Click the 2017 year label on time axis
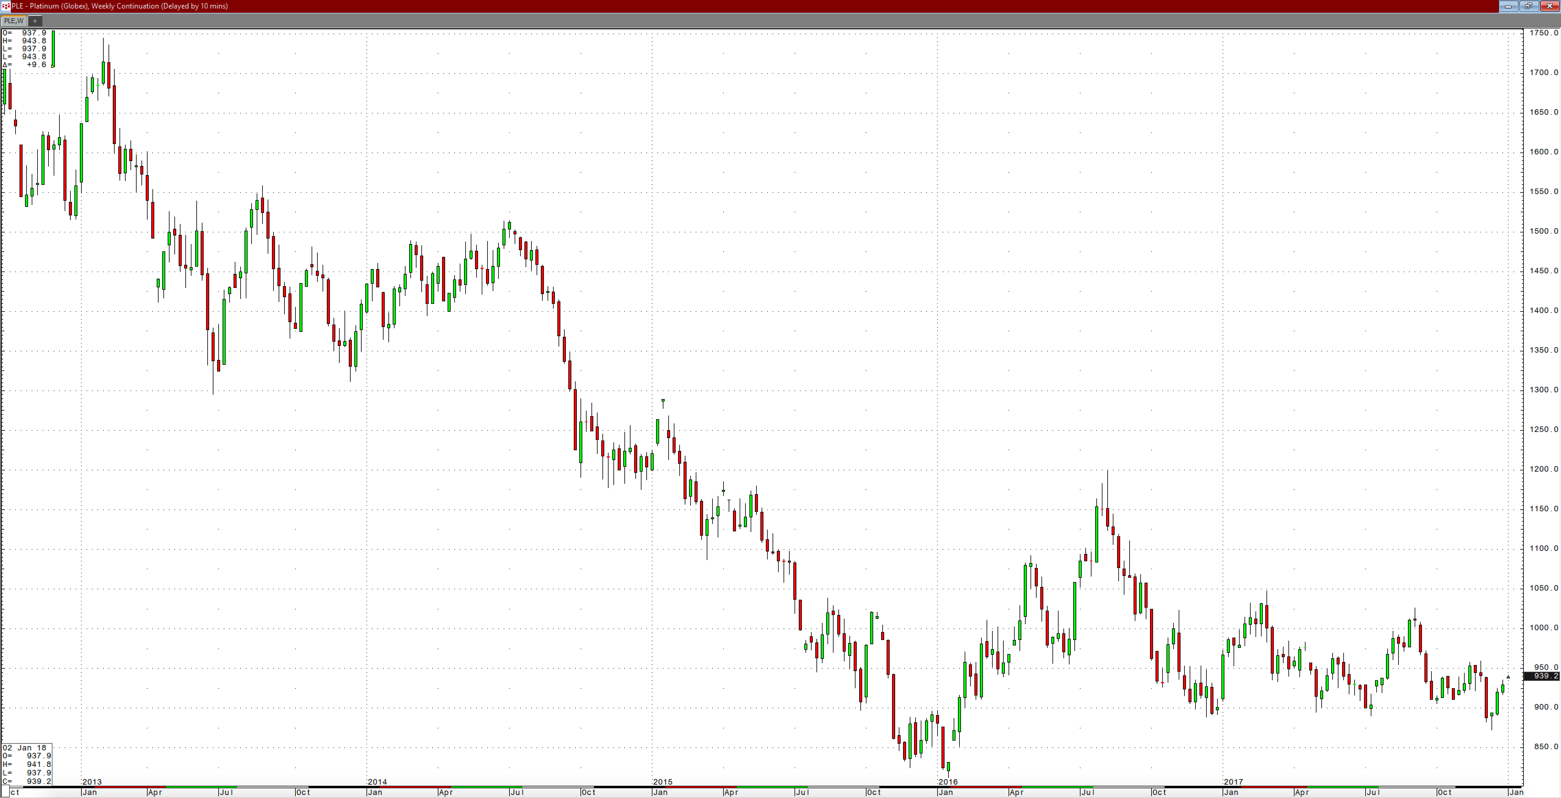1561x798 pixels. coord(1233,782)
